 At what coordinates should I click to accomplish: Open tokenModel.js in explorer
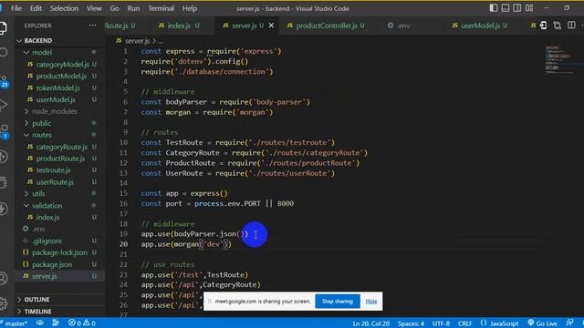[x=57, y=87]
